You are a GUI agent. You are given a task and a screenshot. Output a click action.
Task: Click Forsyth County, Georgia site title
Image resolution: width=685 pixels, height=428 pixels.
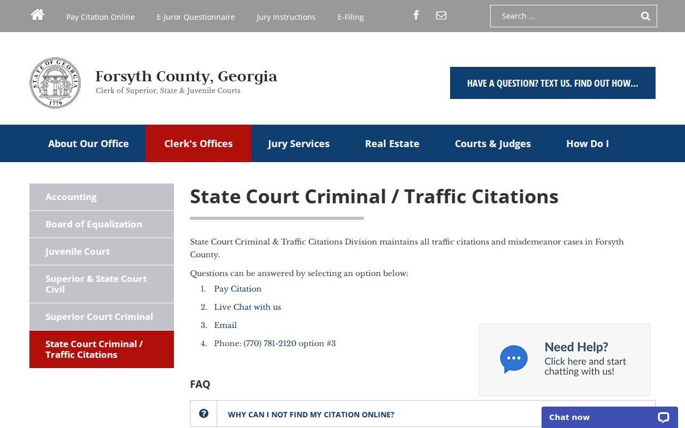pos(186,77)
